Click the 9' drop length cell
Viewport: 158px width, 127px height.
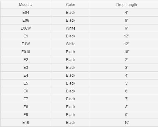click(124, 115)
